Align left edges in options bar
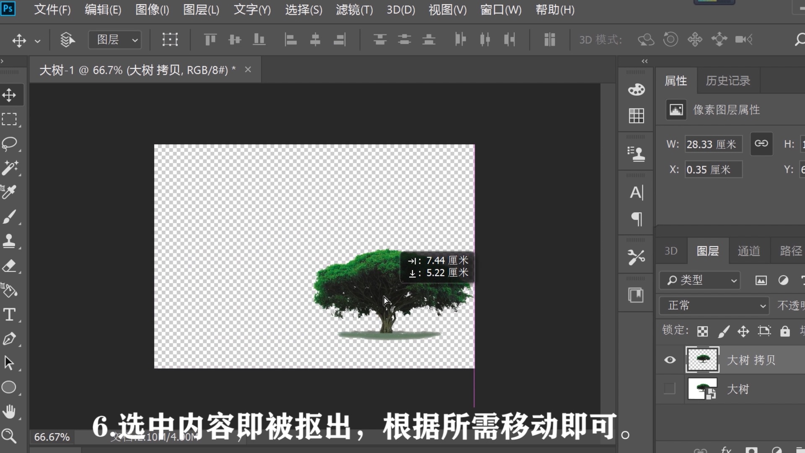The height and width of the screenshot is (453, 805). tap(291, 40)
